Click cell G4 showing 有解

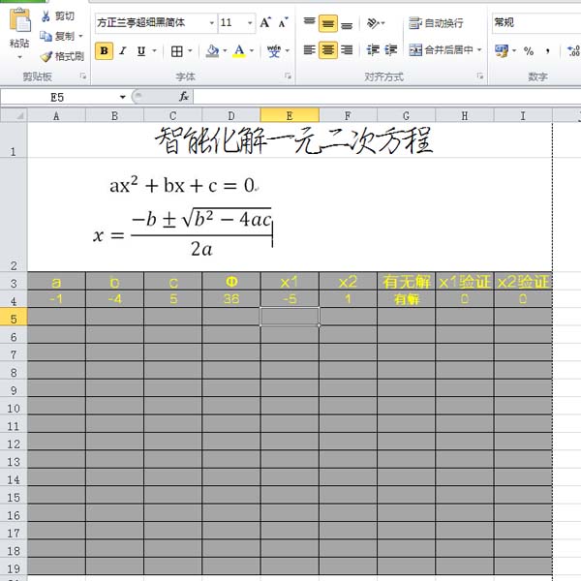(407, 299)
